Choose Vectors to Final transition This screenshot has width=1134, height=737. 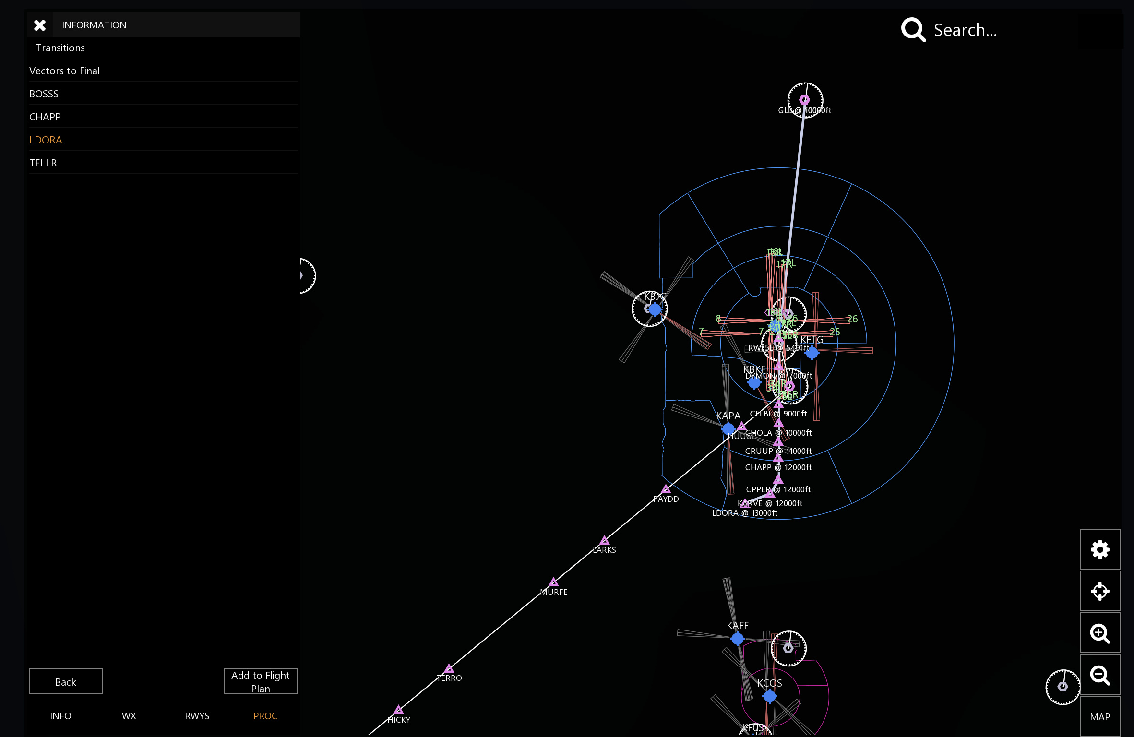point(163,71)
